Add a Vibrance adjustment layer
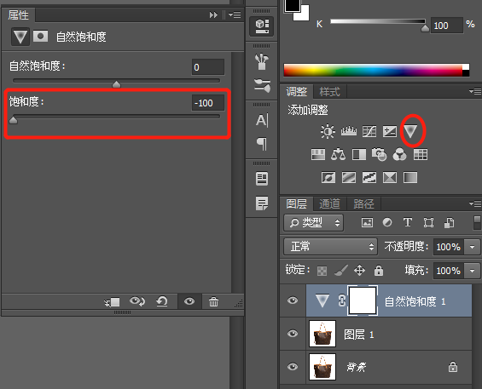Viewport: 482px width, 389px height. [410, 131]
